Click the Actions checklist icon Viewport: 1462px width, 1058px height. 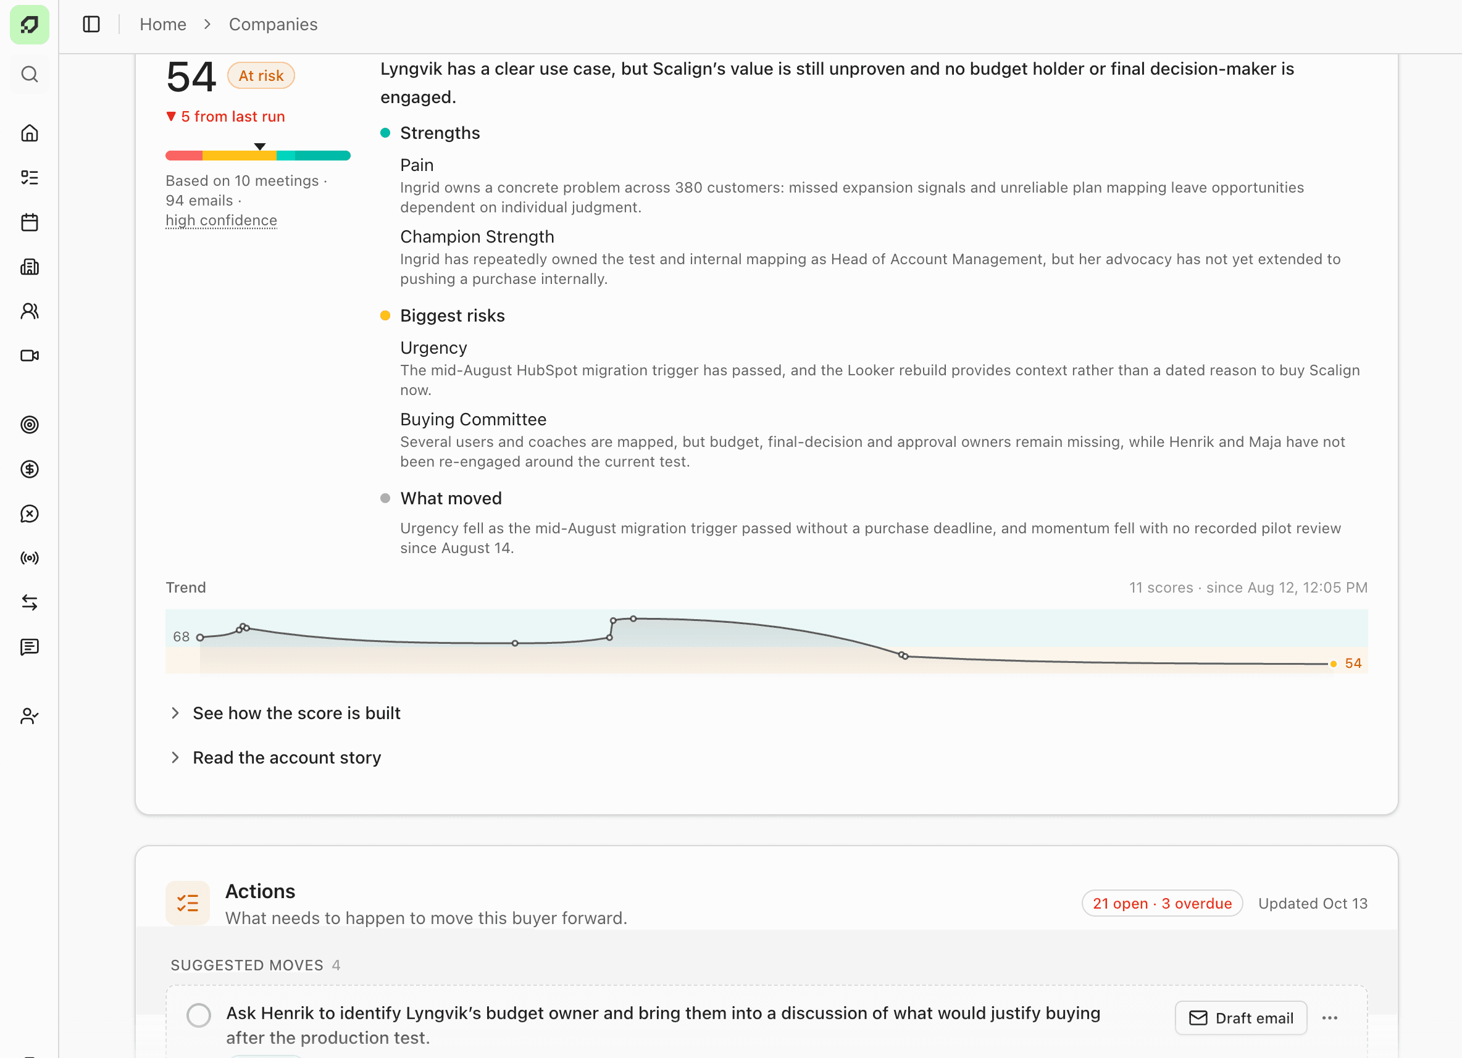(x=188, y=902)
